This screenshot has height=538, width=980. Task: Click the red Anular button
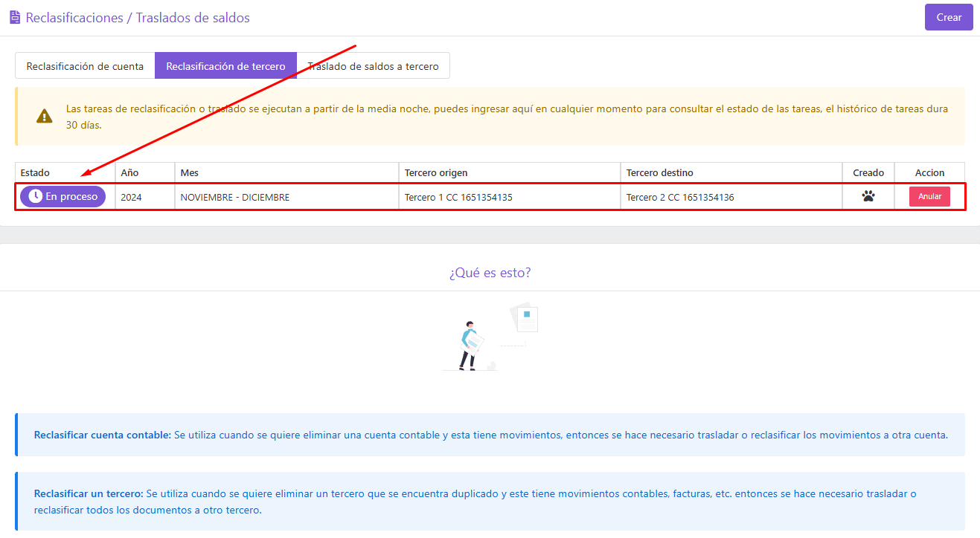929,197
